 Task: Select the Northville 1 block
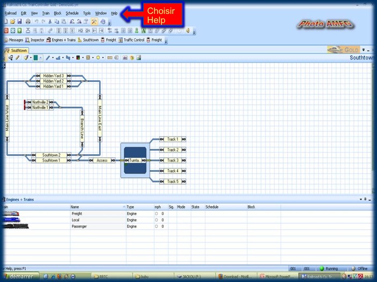[x=40, y=108]
